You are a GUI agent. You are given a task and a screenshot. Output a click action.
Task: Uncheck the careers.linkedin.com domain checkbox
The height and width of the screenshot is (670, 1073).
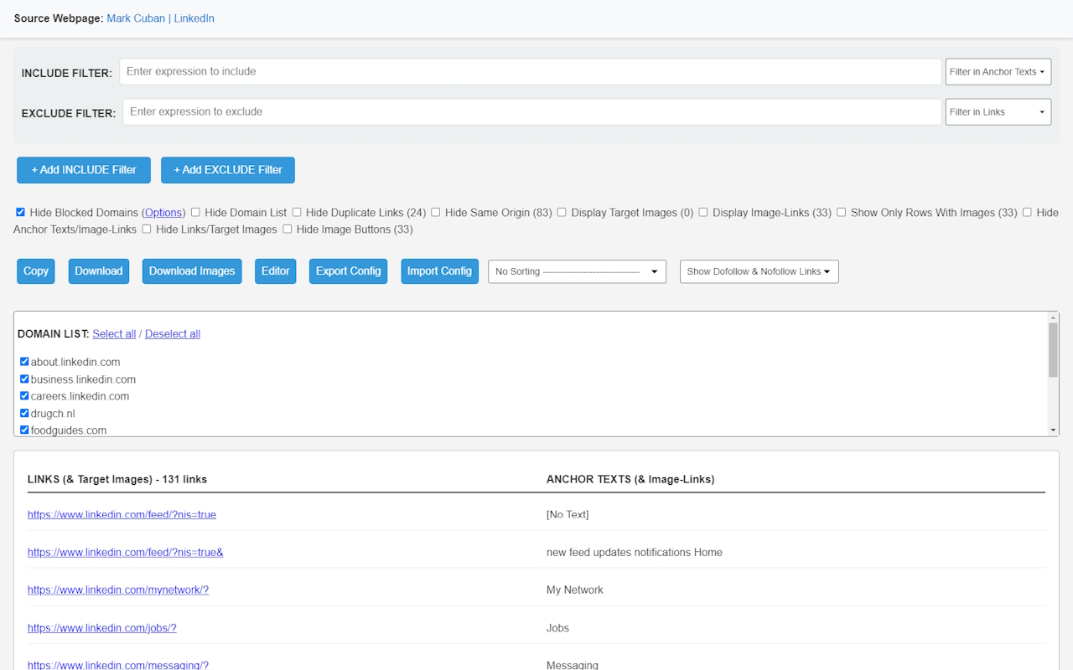(x=24, y=396)
